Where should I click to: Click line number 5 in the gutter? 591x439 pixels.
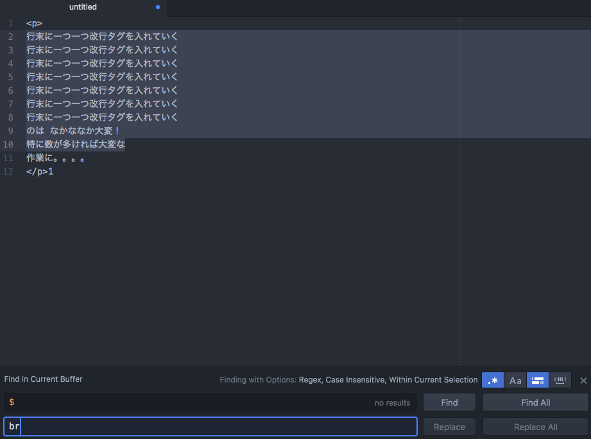(11, 77)
